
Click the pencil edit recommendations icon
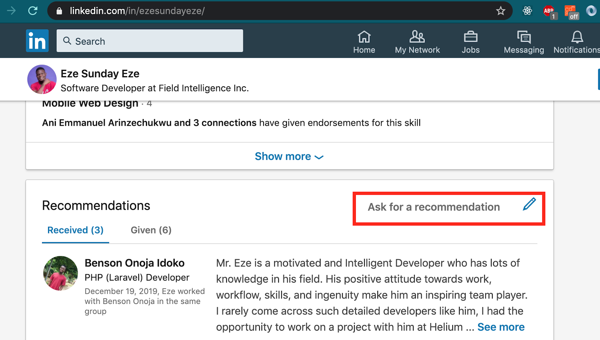click(x=529, y=205)
